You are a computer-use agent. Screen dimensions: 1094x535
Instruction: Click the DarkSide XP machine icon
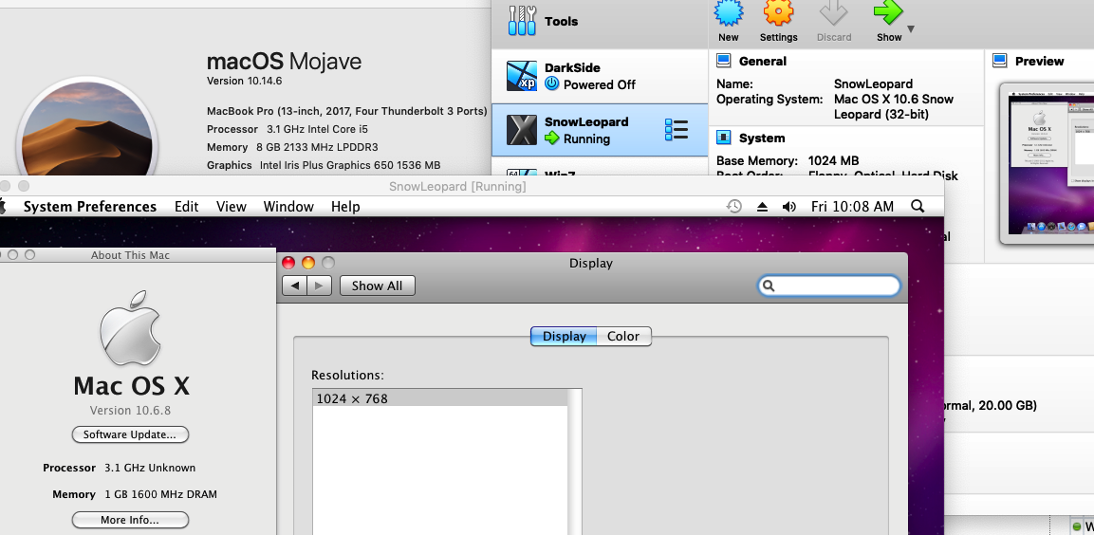coord(521,76)
